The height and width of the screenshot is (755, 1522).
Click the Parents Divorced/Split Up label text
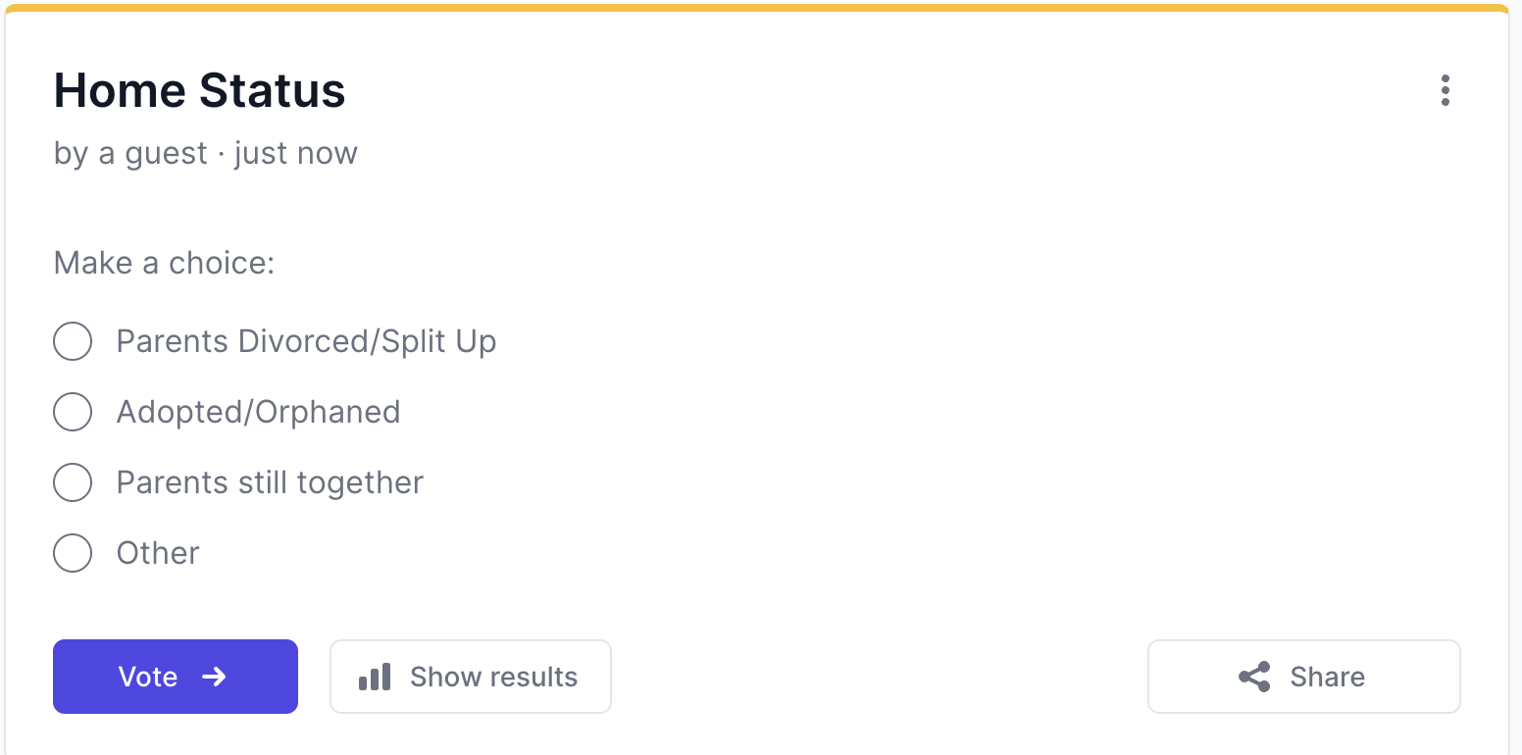pos(306,341)
